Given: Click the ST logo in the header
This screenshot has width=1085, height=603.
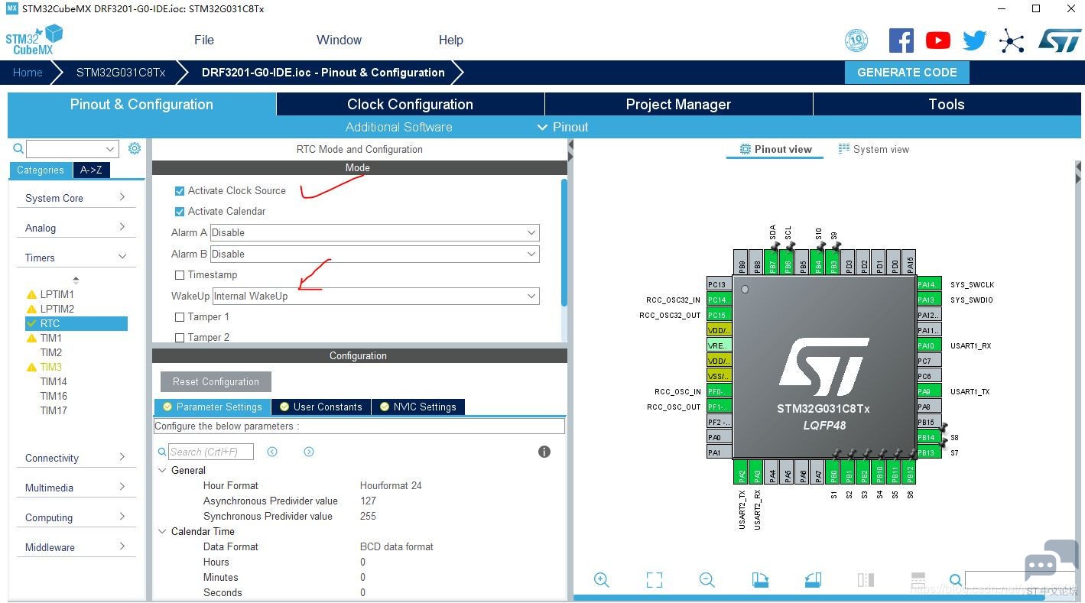Looking at the screenshot, I should coord(1060,41).
